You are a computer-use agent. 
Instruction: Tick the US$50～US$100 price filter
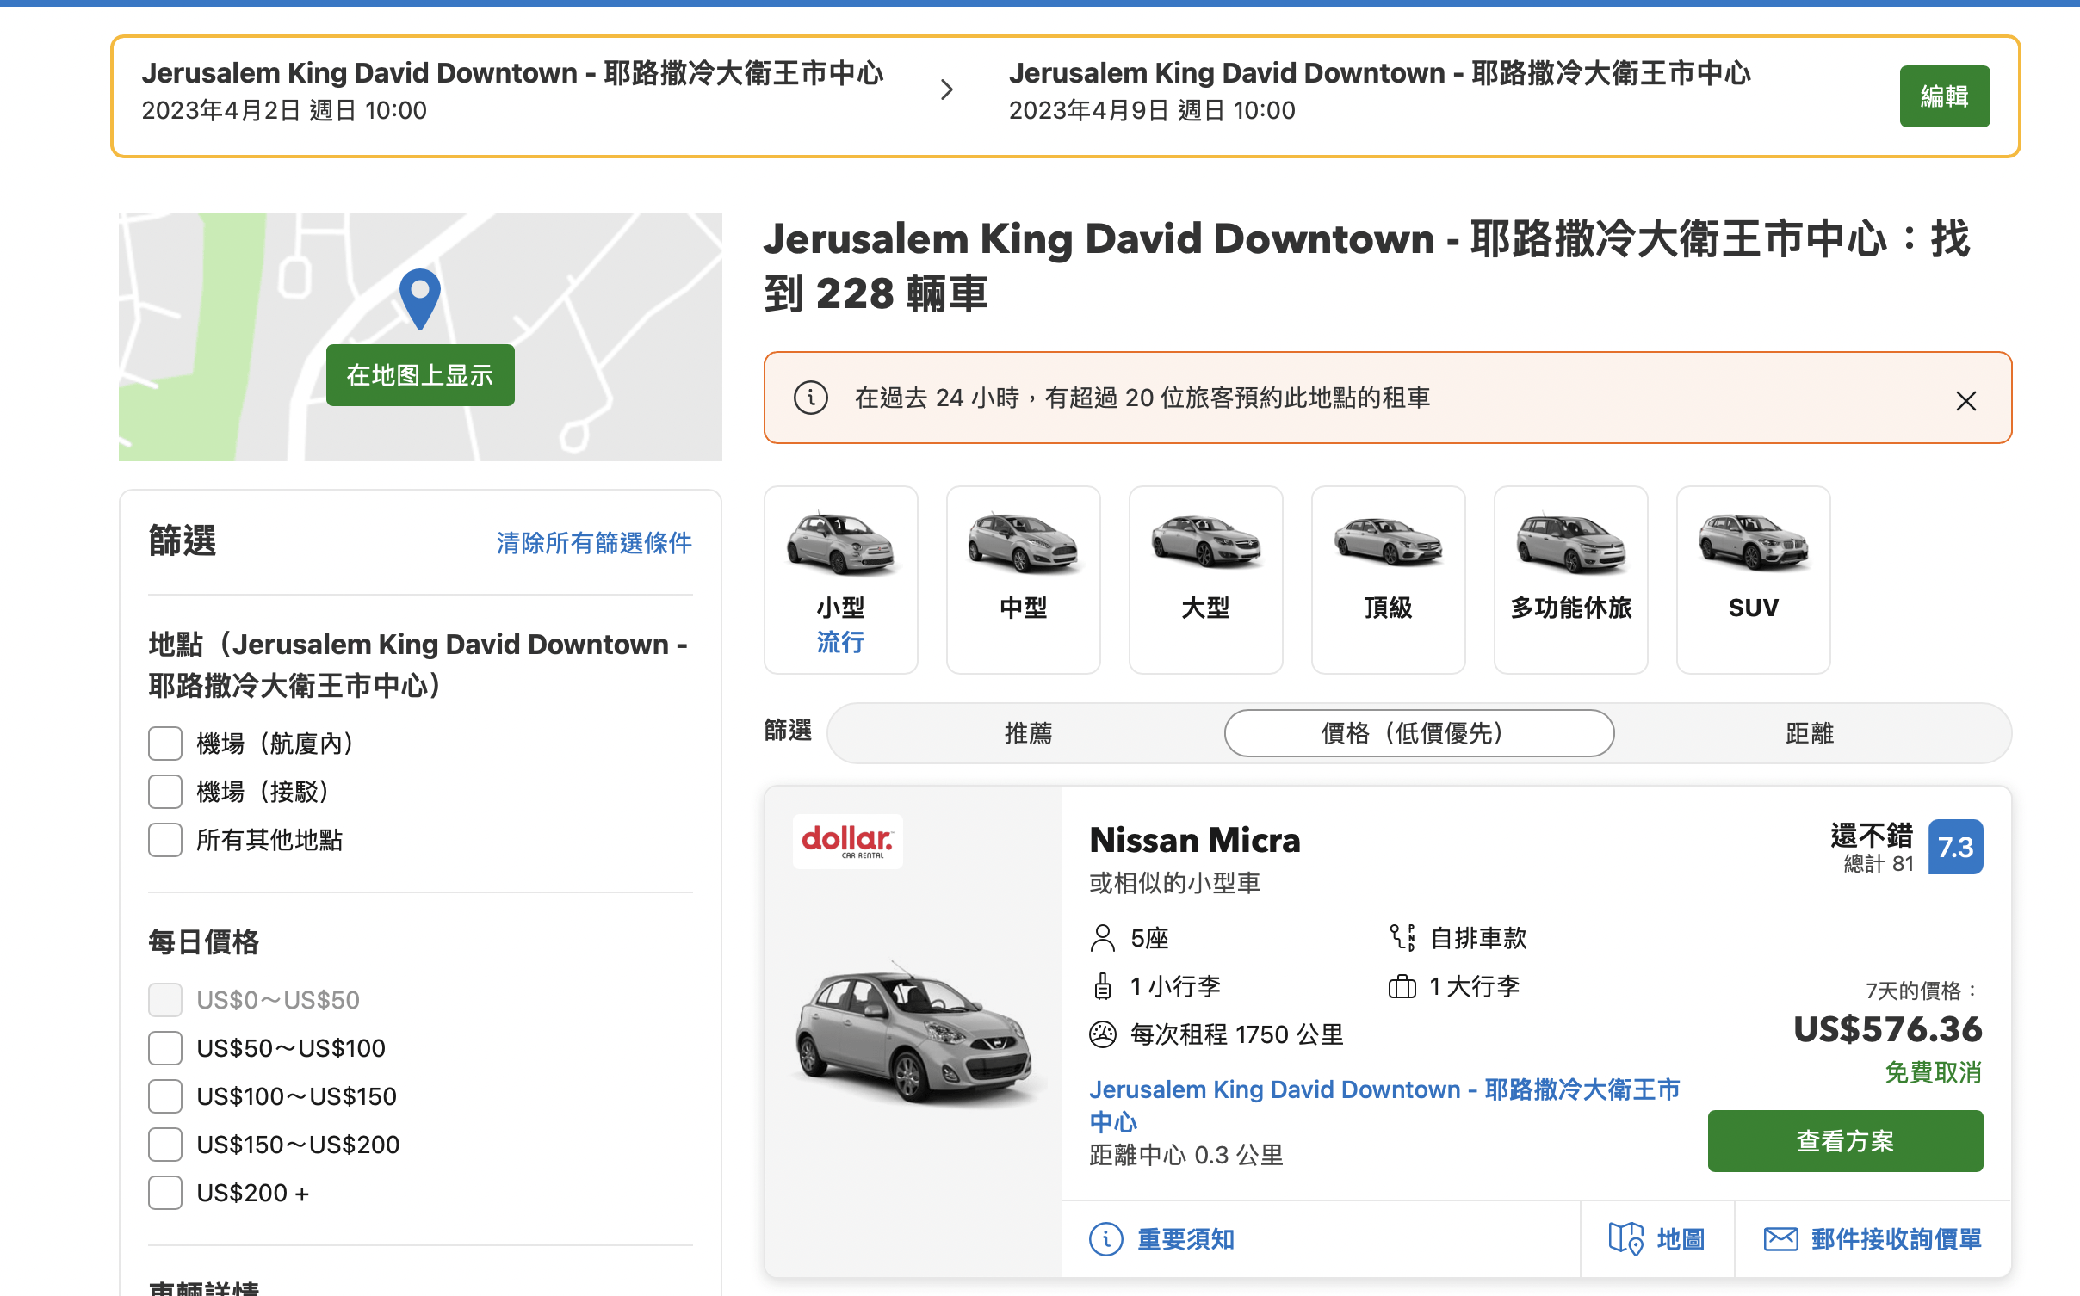point(165,1048)
